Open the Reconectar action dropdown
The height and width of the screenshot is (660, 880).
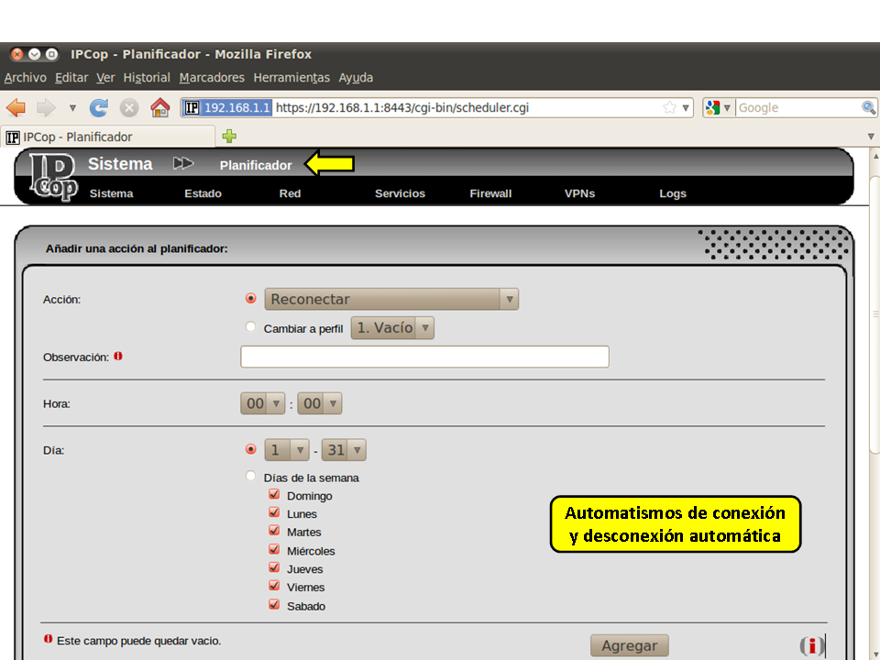click(391, 299)
